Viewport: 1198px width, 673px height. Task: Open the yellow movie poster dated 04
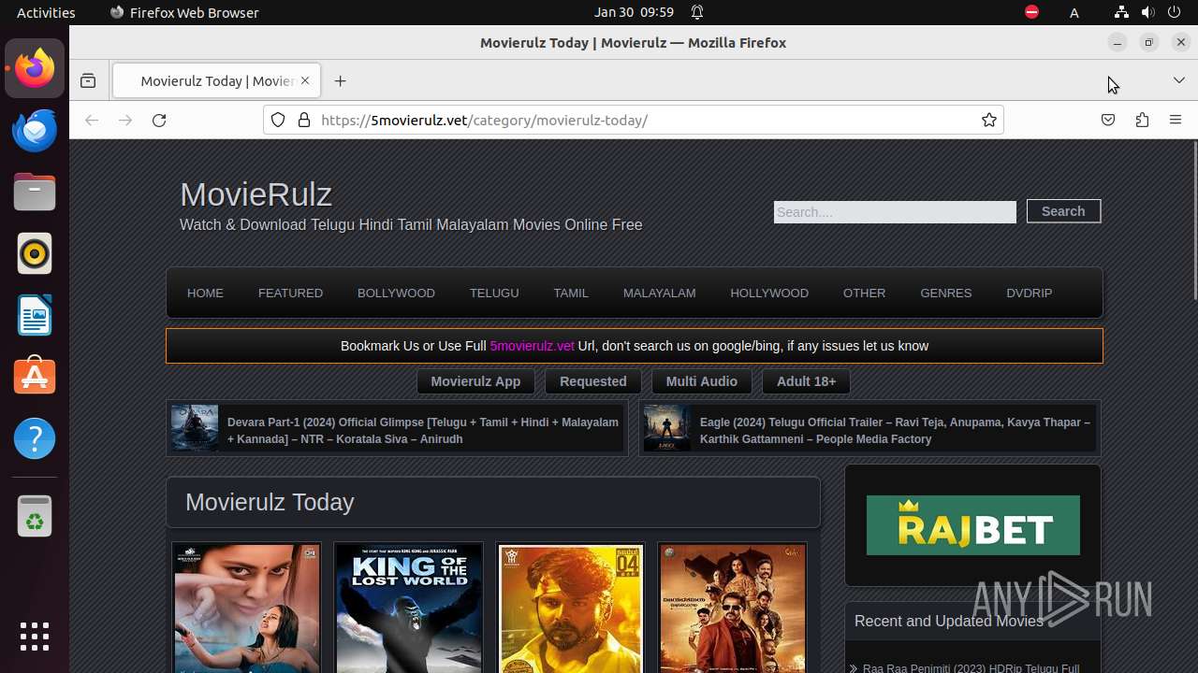point(571,608)
